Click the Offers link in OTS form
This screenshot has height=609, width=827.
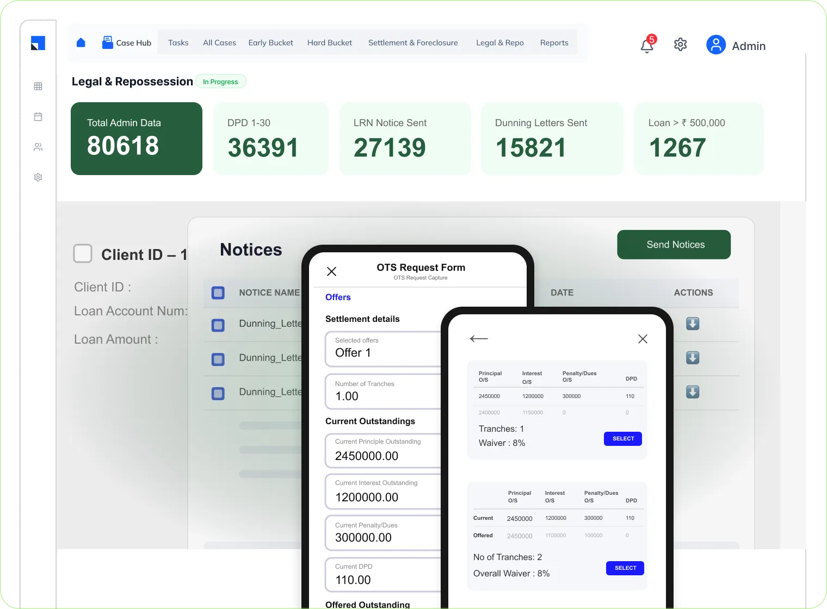(338, 297)
